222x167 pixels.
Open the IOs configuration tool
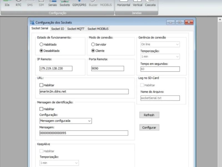[7, 3]
